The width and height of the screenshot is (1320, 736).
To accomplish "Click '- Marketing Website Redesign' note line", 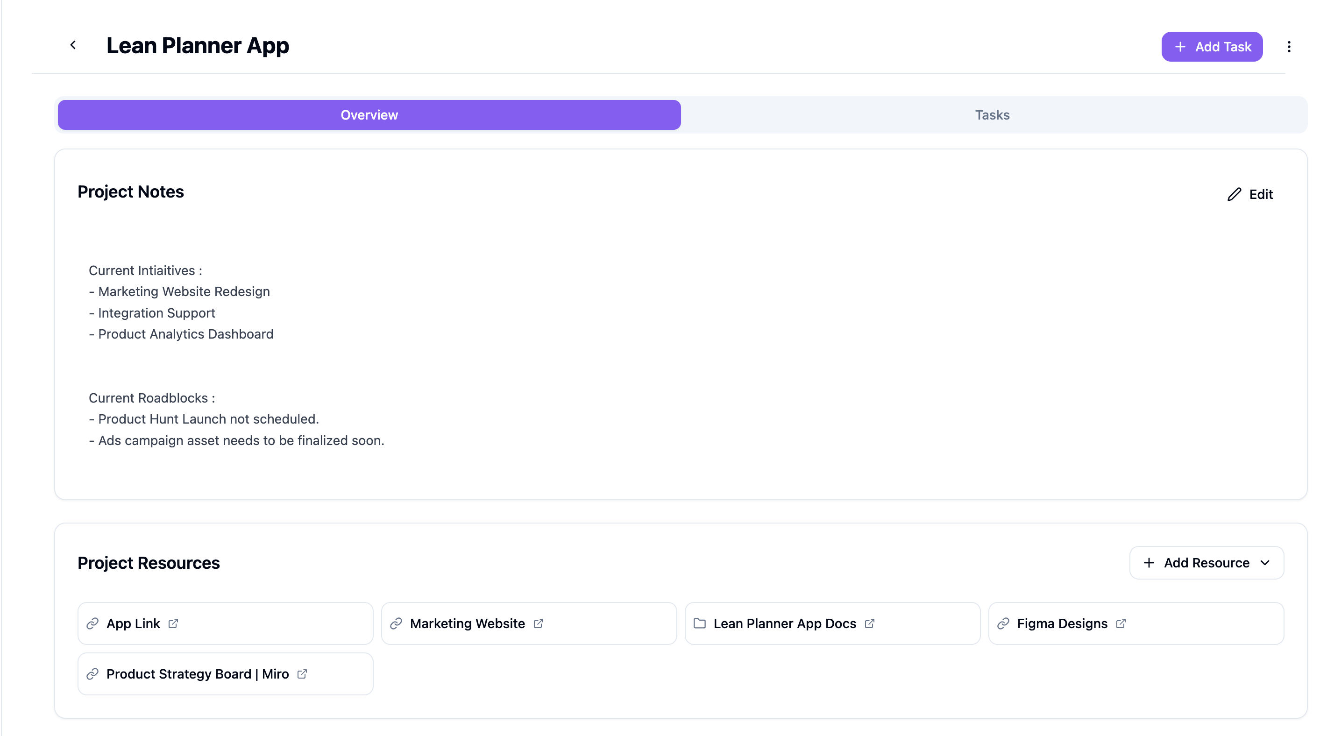I will click(179, 291).
